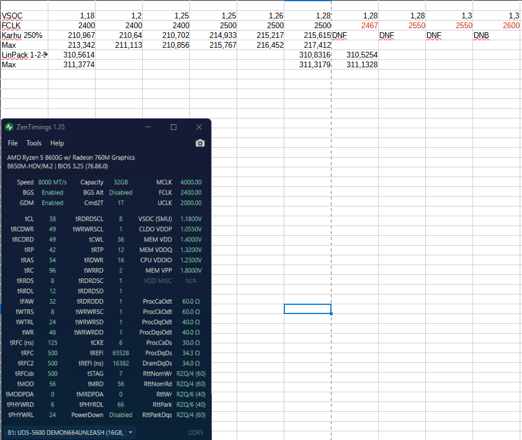
Task: Select cell with value 210,967
Action: [x=71, y=35]
